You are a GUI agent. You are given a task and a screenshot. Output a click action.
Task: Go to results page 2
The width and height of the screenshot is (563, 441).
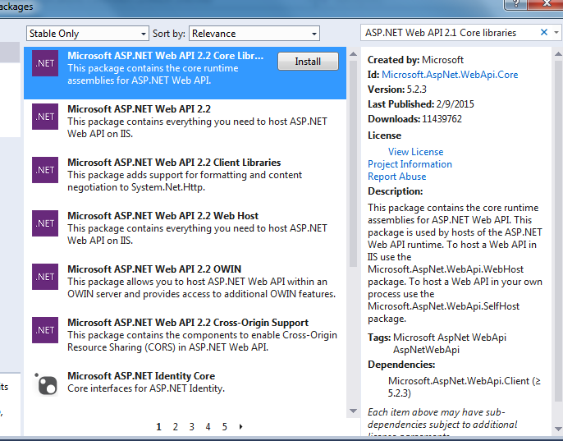175,427
